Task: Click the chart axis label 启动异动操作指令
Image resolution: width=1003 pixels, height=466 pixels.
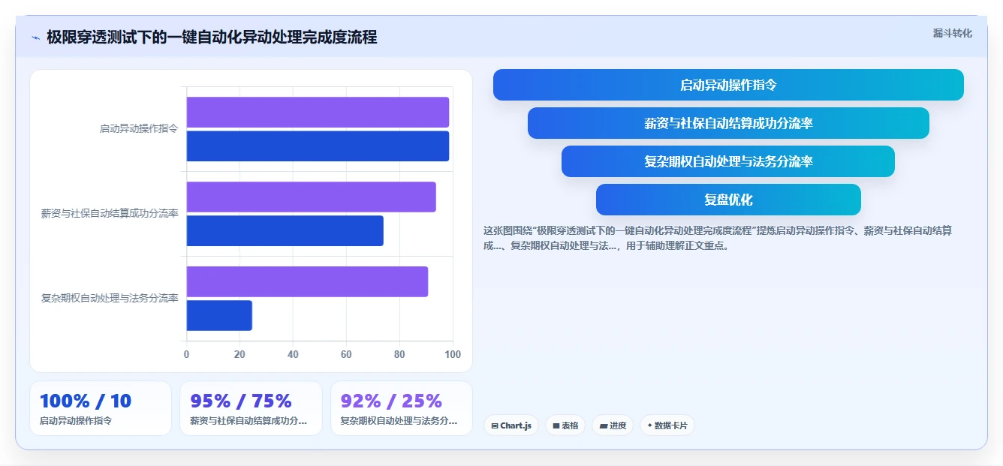Action: 139,129
